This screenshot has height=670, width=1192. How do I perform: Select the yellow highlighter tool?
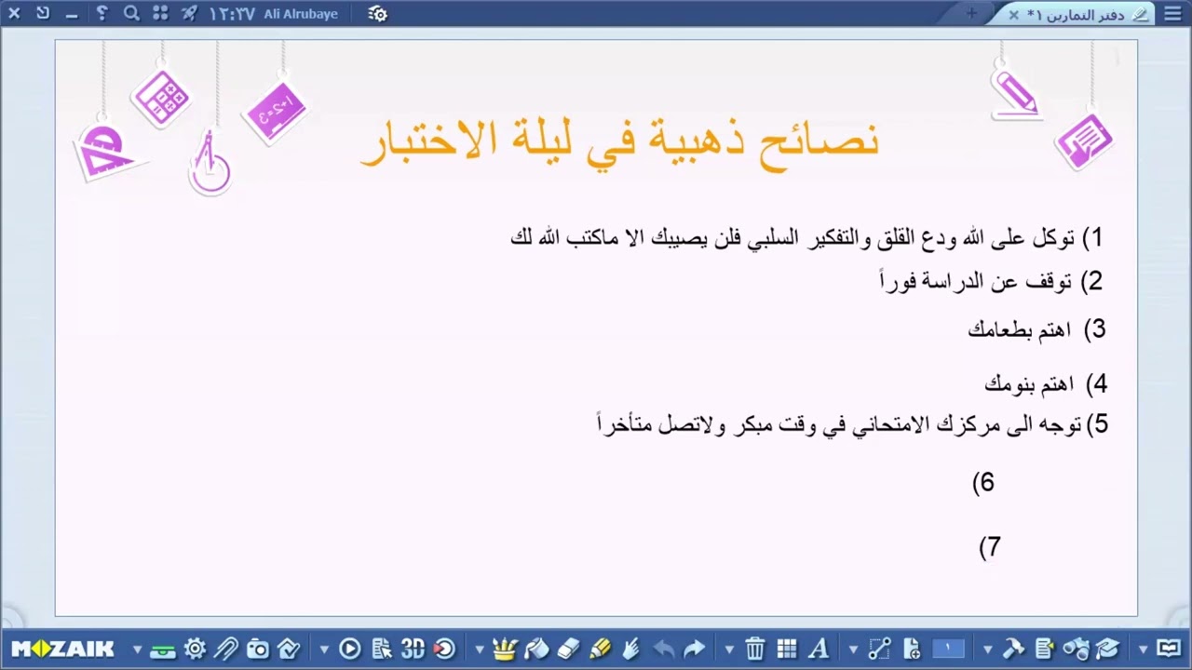coord(600,649)
